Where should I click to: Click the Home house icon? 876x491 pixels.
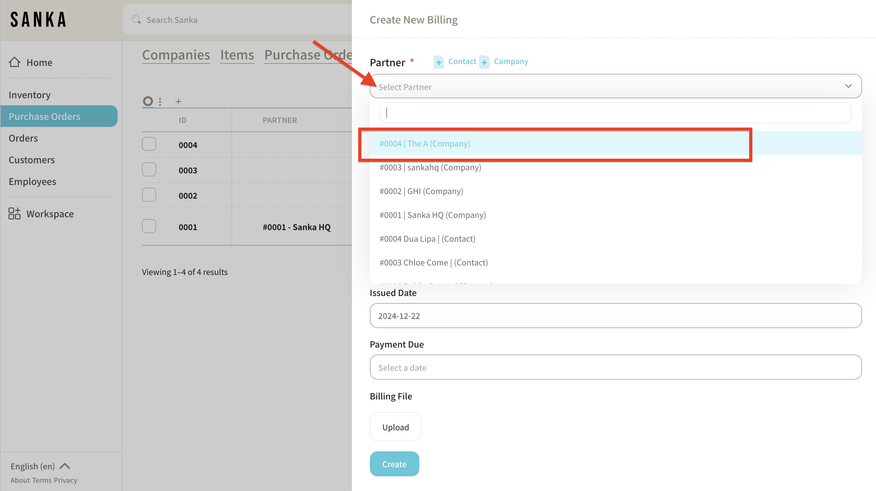tap(15, 62)
